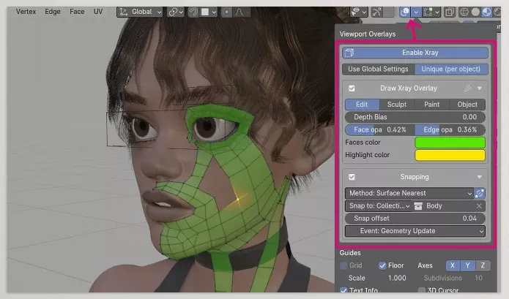Open the UV menu
Screen dimensions: 509x299
(x=98, y=12)
